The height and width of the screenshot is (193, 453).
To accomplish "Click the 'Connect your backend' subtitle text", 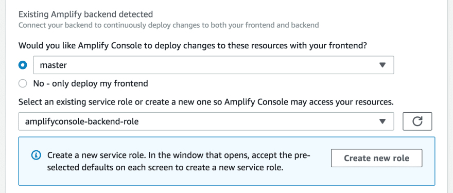I will [168, 25].
